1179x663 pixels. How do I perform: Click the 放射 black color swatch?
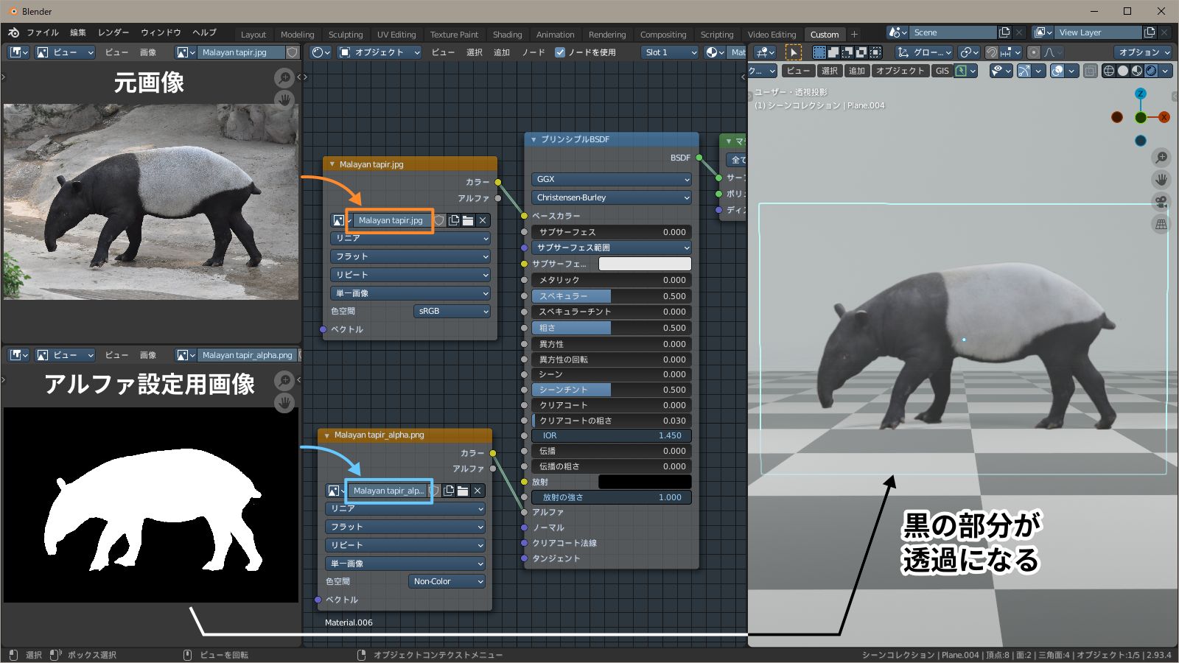[x=645, y=482]
